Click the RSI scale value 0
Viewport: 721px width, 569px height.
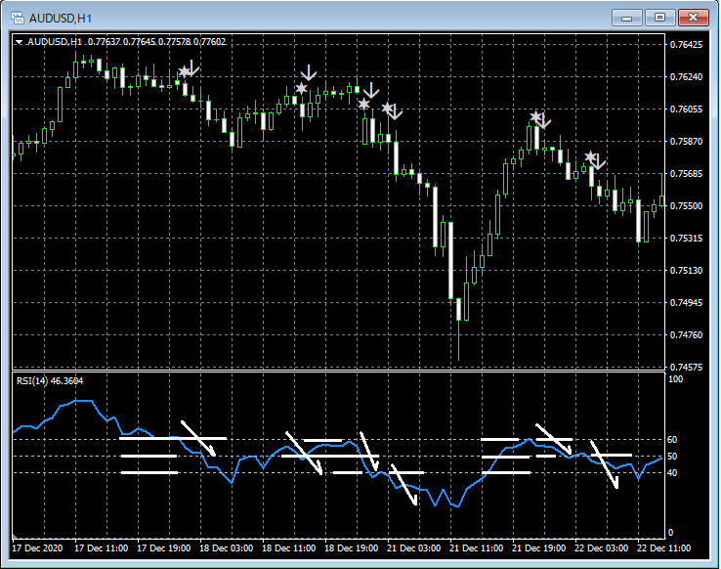coord(670,533)
